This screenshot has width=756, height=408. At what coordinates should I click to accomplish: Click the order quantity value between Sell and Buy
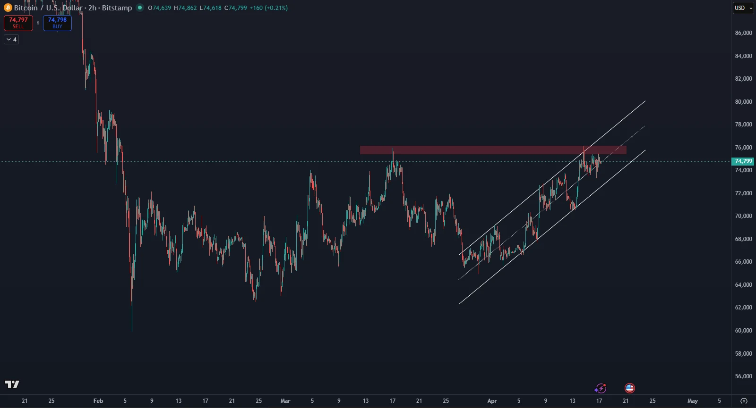38,23
